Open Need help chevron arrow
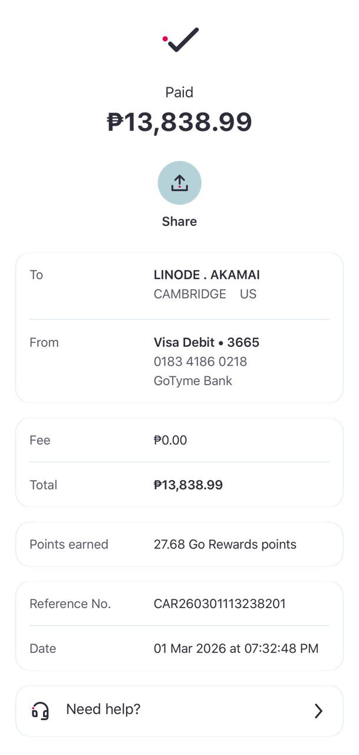This screenshot has height=755, width=359. (x=318, y=711)
